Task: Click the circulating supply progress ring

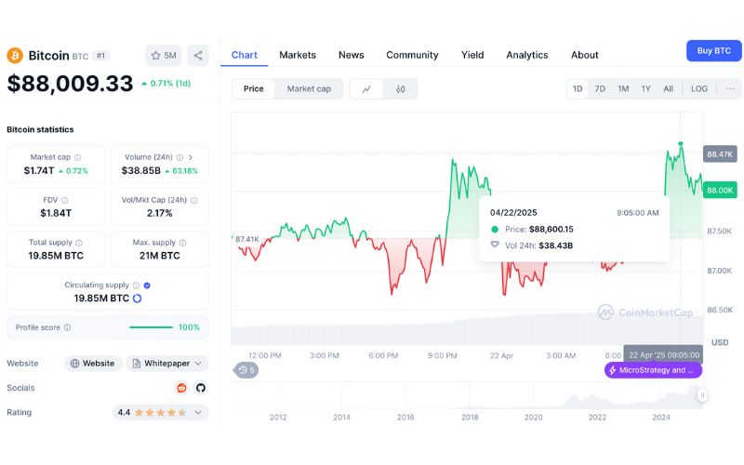Action: [x=137, y=299]
